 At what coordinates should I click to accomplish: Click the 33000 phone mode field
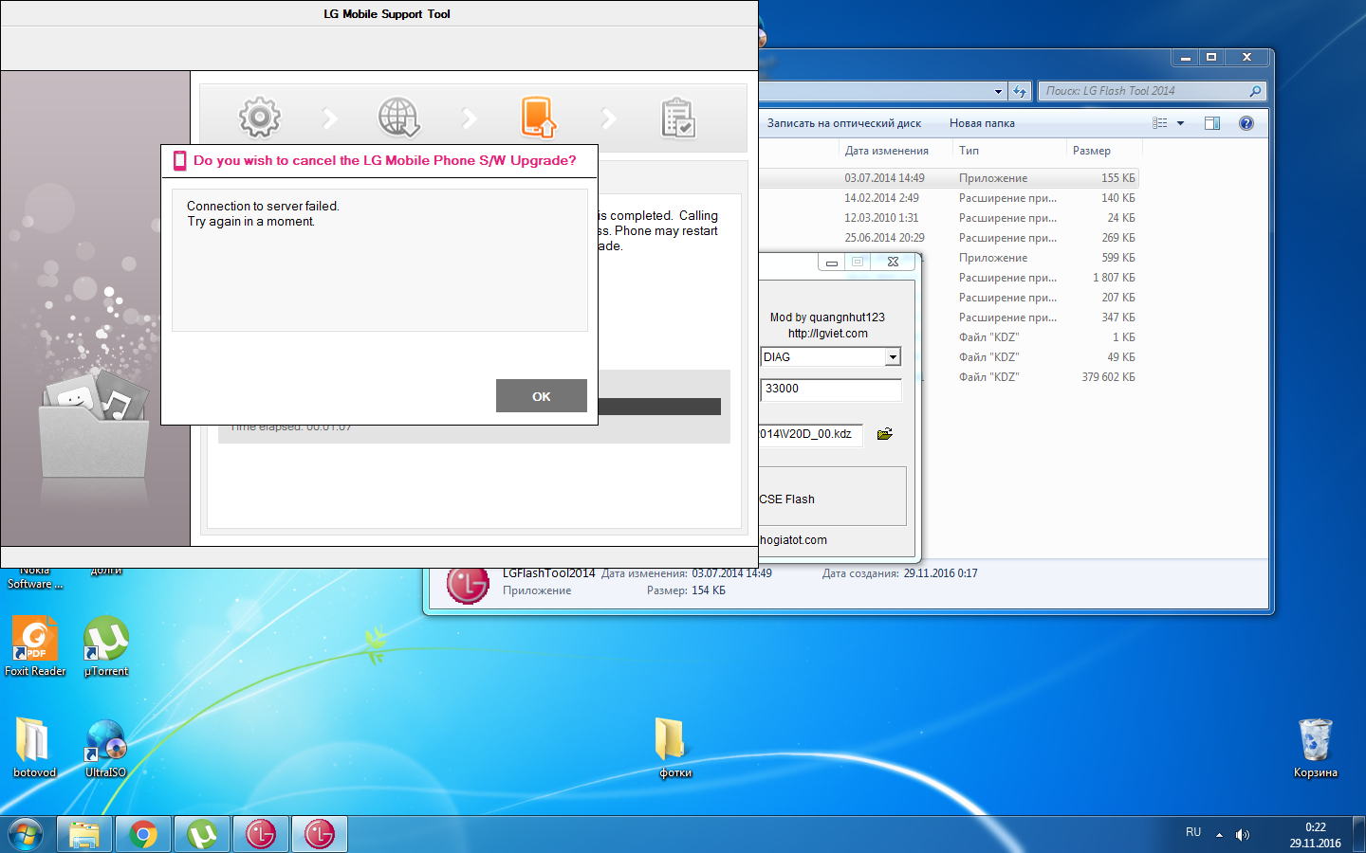(830, 389)
